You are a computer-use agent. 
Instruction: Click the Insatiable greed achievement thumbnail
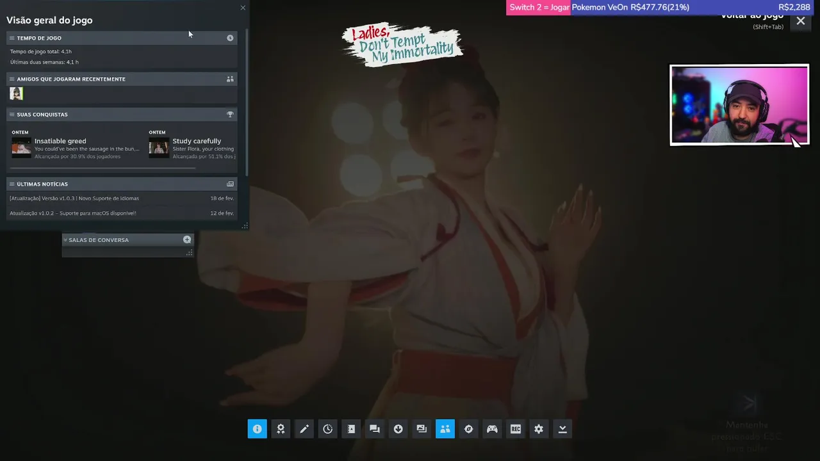[x=21, y=148]
